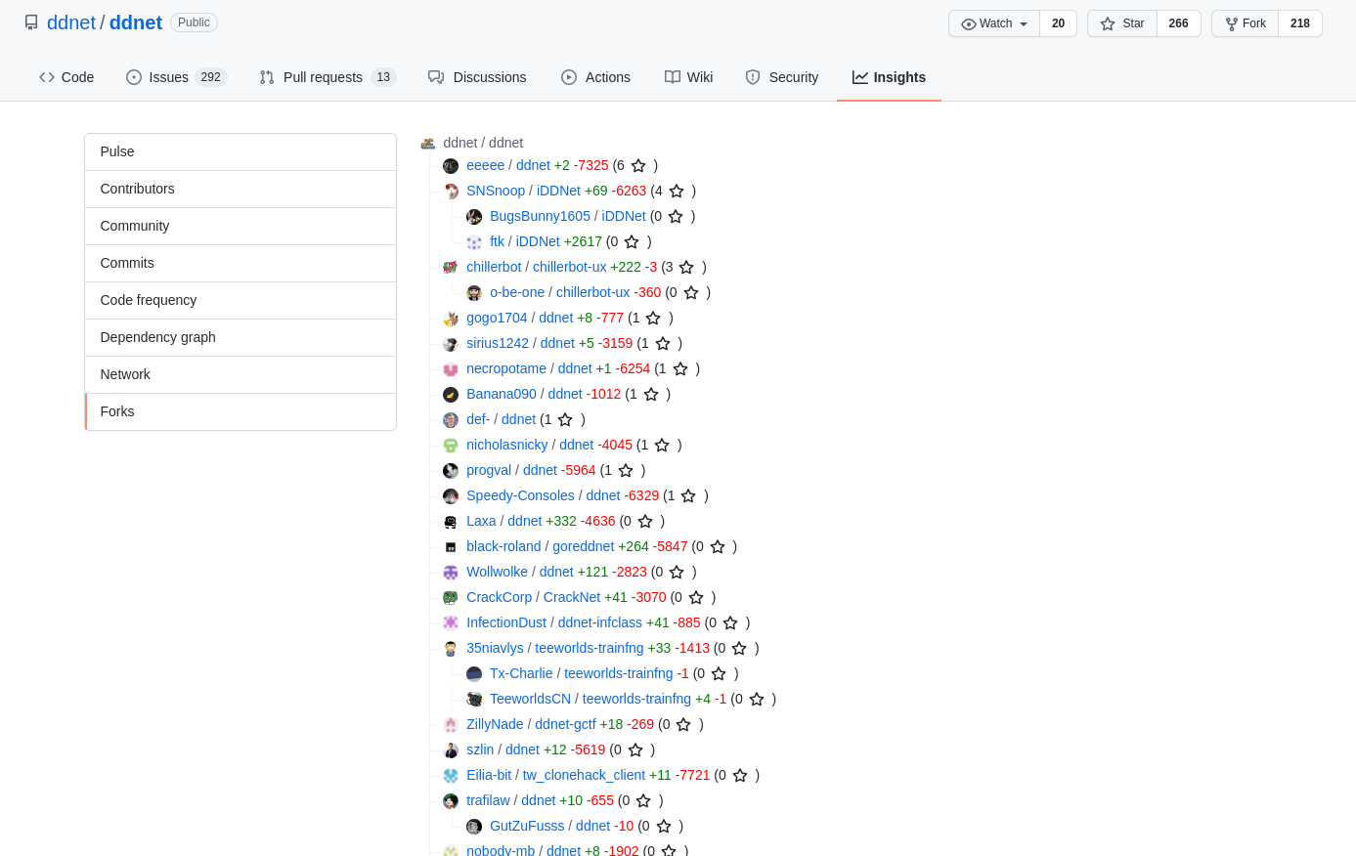
Task: Open the Discussions tab
Action: pos(477,77)
